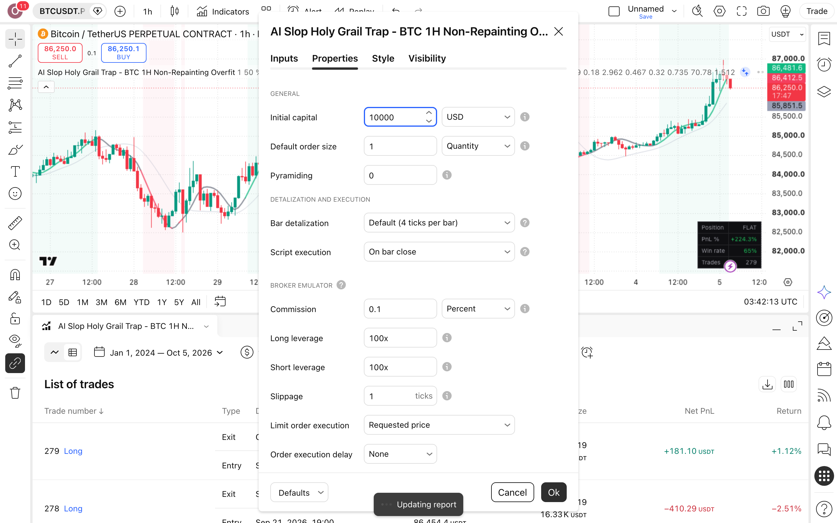Remove drawings with the trash icon

click(x=15, y=393)
